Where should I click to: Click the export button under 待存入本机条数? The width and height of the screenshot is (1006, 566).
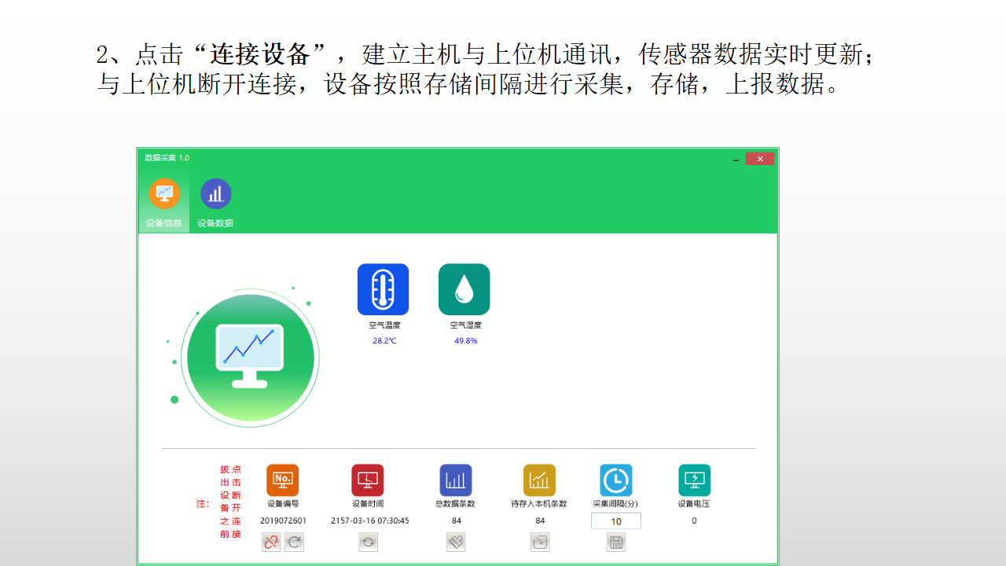[540, 542]
